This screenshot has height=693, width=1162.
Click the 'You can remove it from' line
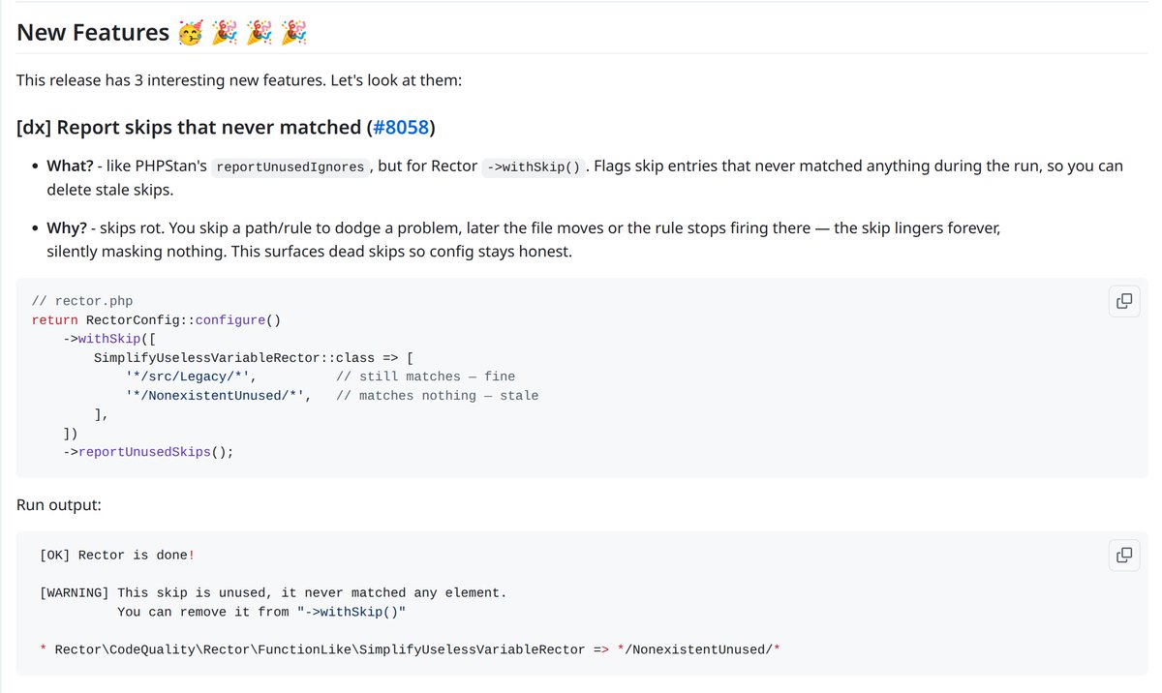[x=261, y=612]
